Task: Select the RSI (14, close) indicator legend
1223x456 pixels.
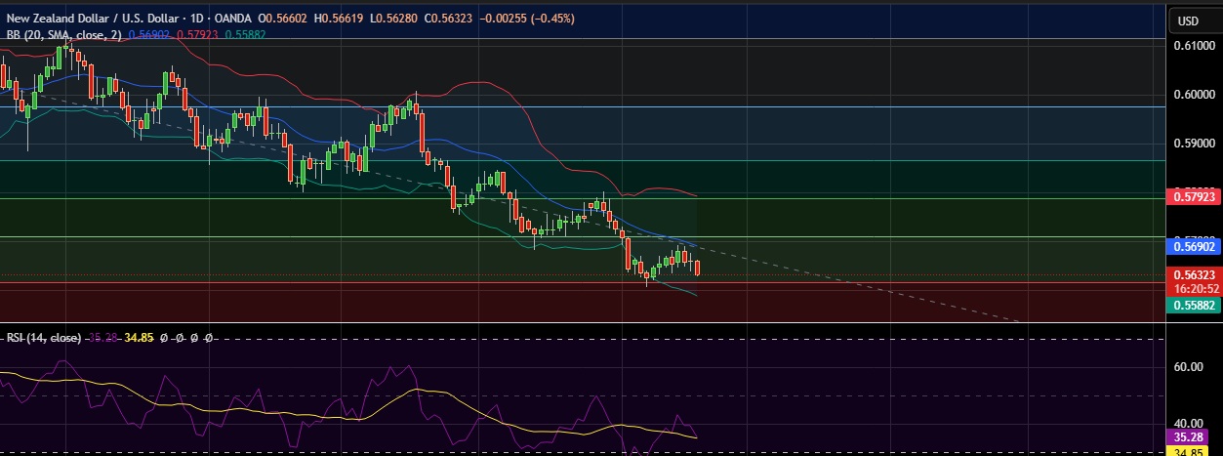Action: (43, 338)
